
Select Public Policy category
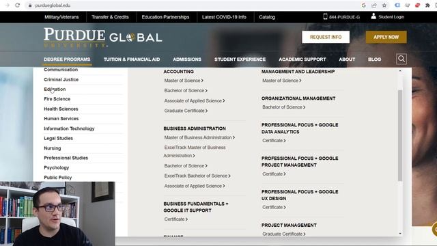(57, 178)
